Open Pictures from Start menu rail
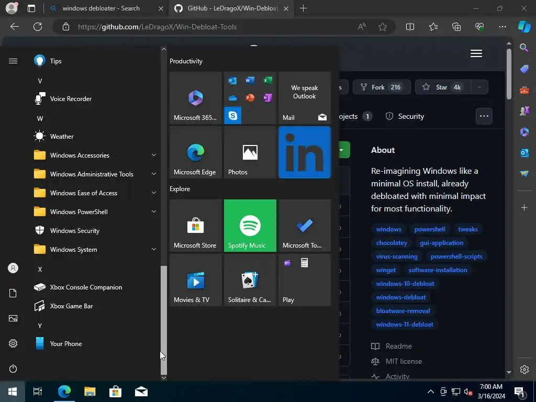536x402 pixels. tap(13, 318)
